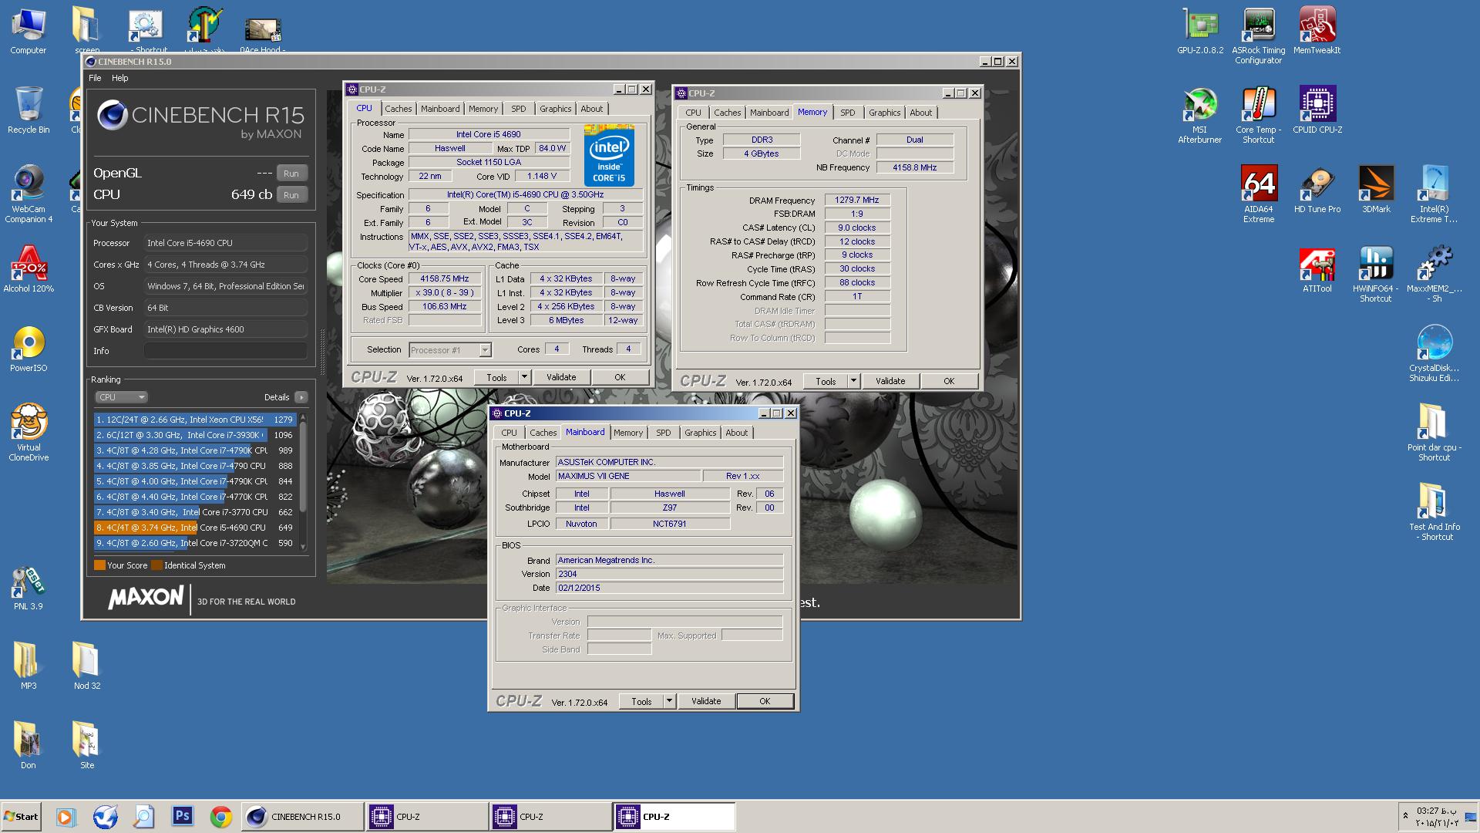Click OK in CPU-Z CPU window

click(x=620, y=377)
